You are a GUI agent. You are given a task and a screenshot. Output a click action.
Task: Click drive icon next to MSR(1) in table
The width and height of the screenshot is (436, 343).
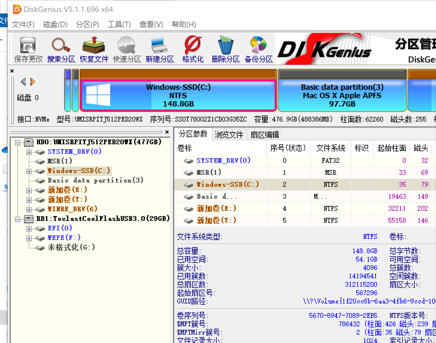[x=189, y=173]
